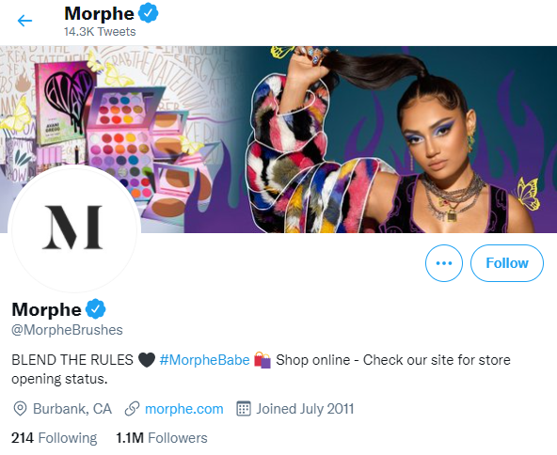Click the location pin icon

[20, 409]
